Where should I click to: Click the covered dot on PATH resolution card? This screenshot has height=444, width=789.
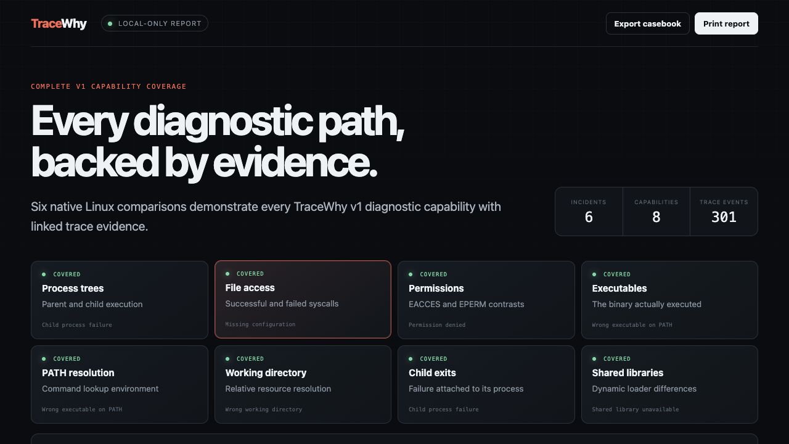(x=44, y=358)
